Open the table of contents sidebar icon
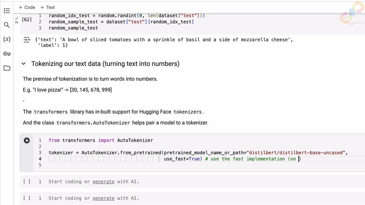This screenshot has width=365, height=205. (x=7, y=11)
